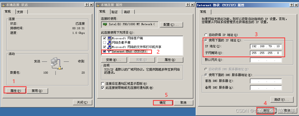Click the Internet Protocol TCP/IP item icon
This screenshot has height=116, width=299.
pyautogui.click(x=109, y=51)
